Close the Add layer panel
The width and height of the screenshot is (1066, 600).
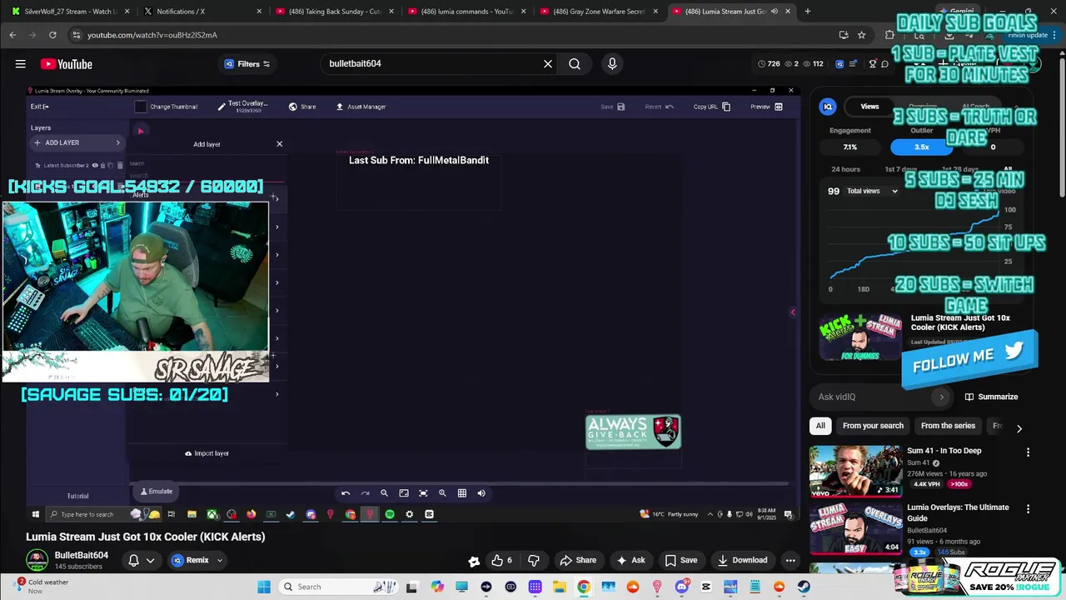click(x=279, y=144)
